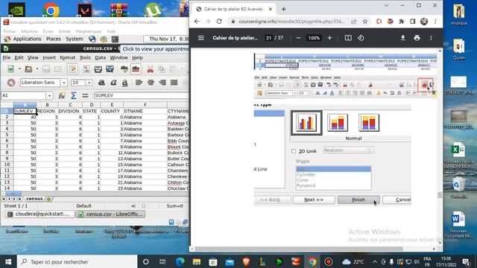Zoom in the PDF with the plus button
This screenshot has height=268, width=477.
[329, 38]
